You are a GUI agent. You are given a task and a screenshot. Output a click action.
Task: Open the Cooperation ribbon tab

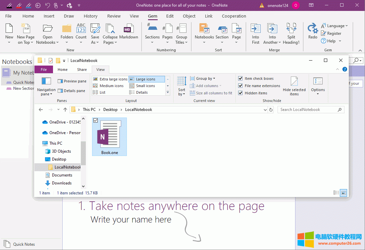(234, 16)
